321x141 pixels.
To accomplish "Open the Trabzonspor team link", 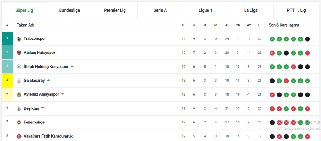I will tap(35, 39).
